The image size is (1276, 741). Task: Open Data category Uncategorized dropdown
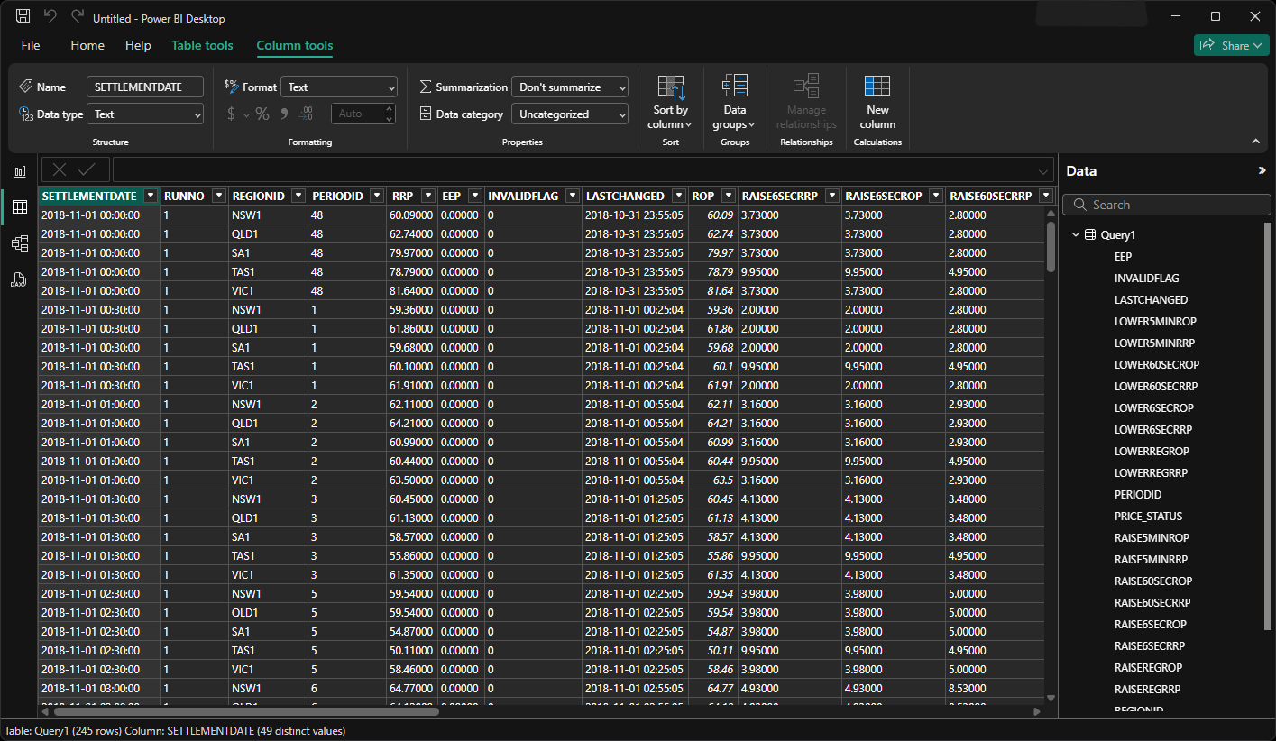pos(569,114)
